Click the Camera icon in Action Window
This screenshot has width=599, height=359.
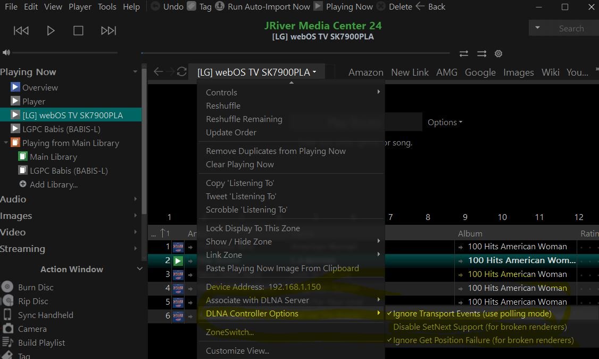(x=7, y=329)
